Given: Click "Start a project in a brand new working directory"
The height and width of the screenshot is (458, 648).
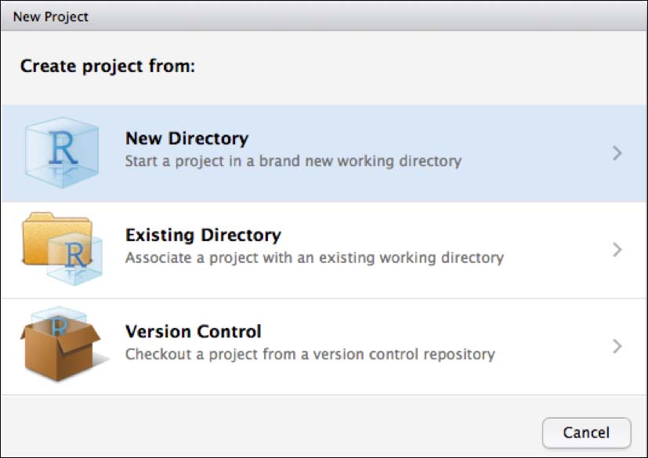Looking at the screenshot, I should 293,161.
